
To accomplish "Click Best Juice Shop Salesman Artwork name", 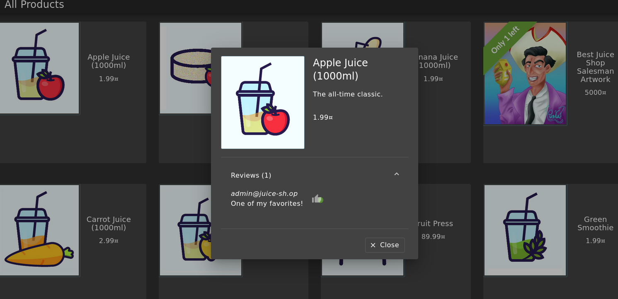I will [x=595, y=67].
